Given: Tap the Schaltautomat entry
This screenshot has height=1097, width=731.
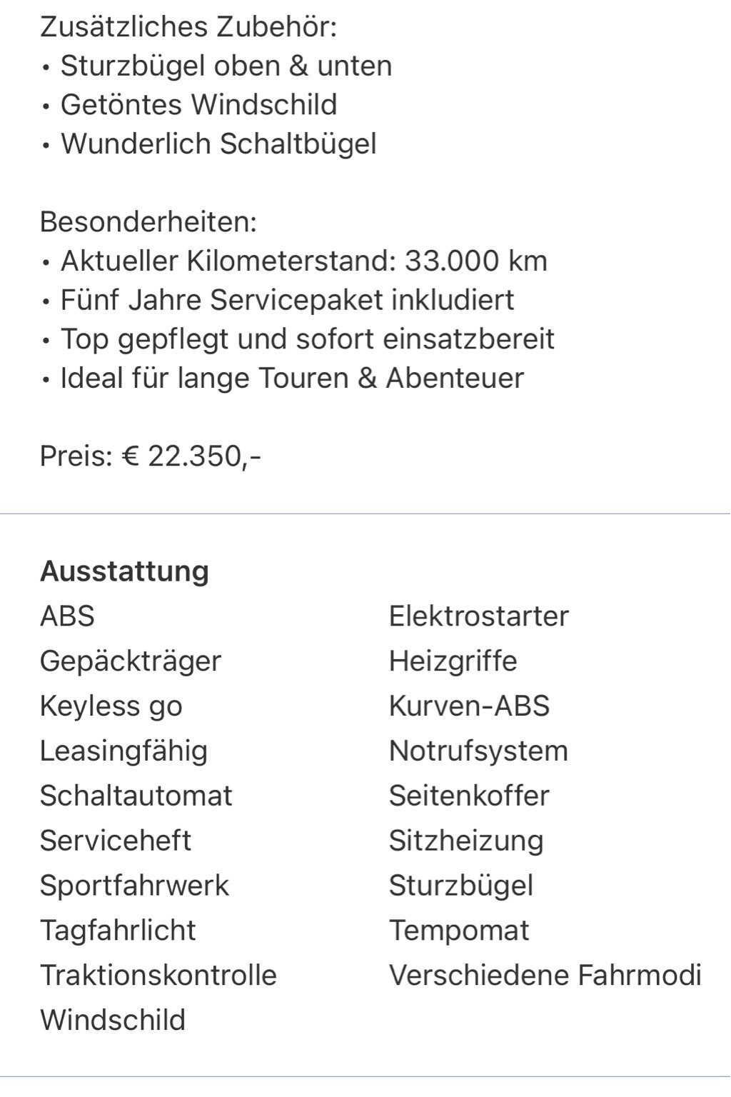Looking at the screenshot, I should (x=136, y=796).
